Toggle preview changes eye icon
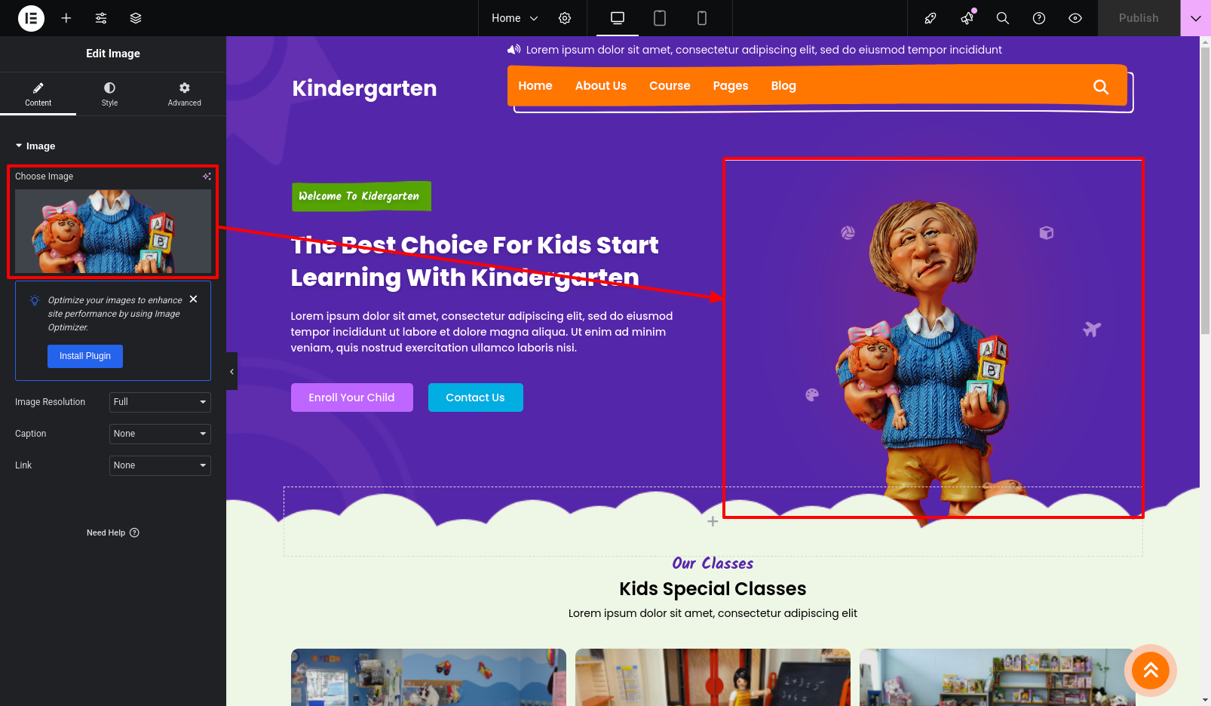Viewport: 1211px width, 706px height. tap(1075, 18)
